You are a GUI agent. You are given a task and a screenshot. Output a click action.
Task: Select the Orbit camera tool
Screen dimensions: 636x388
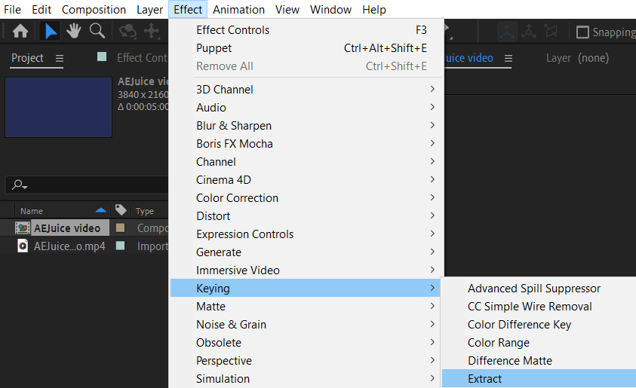tap(128, 32)
